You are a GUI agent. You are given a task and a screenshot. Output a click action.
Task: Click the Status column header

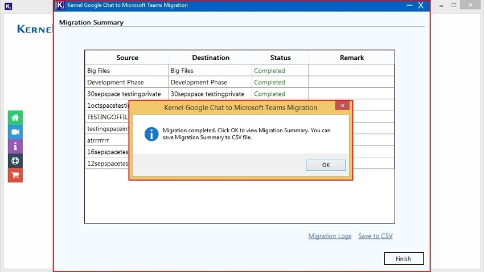[x=280, y=58]
